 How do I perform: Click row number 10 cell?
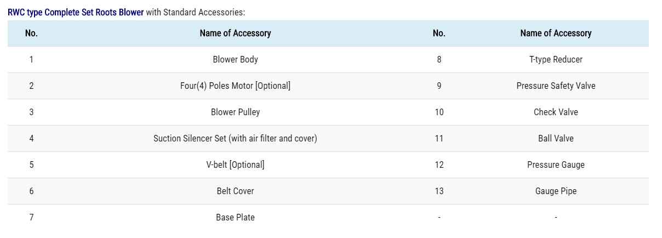click(439, 112)
